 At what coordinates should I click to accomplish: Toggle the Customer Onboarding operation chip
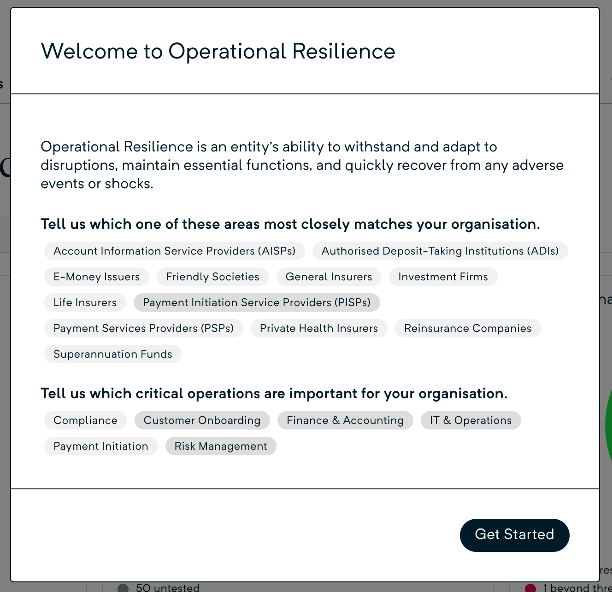(x=202, y=420)
